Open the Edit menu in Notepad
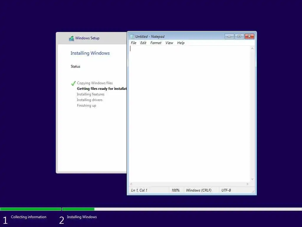This screenshot has height=227, width=302. point(143,43)
